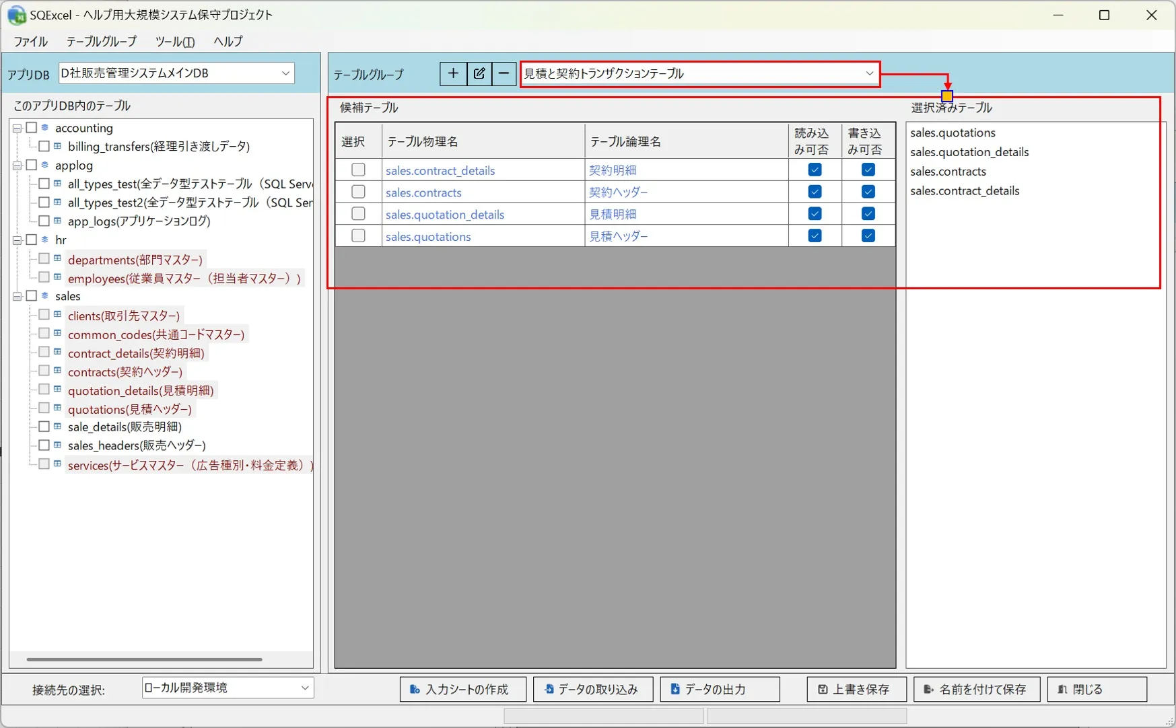The height and width of the screenshot is (728, 1176).
Task: Click the accounting schema icon
Action: coord(45,127)
